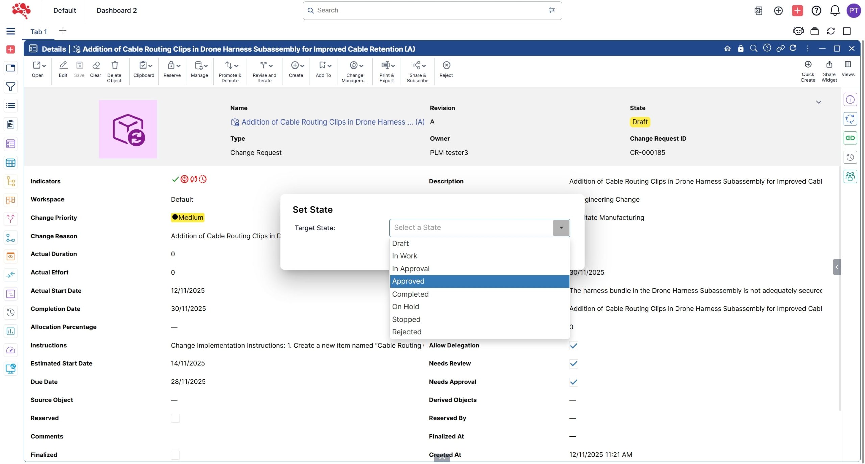This screenshot has height=464, width=865.
Task: Check the Reserved checkbox
Action: (x=175, y=418)
